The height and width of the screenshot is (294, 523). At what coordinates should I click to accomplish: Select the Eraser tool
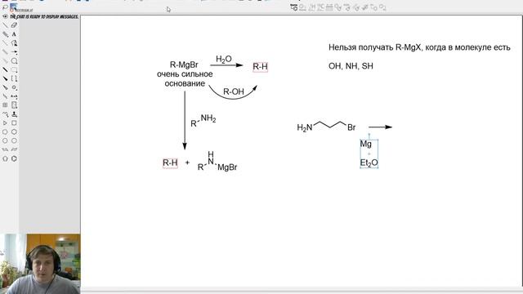pyautogui.click(x=14, y=25)
